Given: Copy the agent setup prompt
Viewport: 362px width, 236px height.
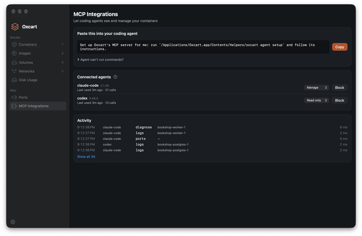Looking at the screenshot, I should coord(340,47).
